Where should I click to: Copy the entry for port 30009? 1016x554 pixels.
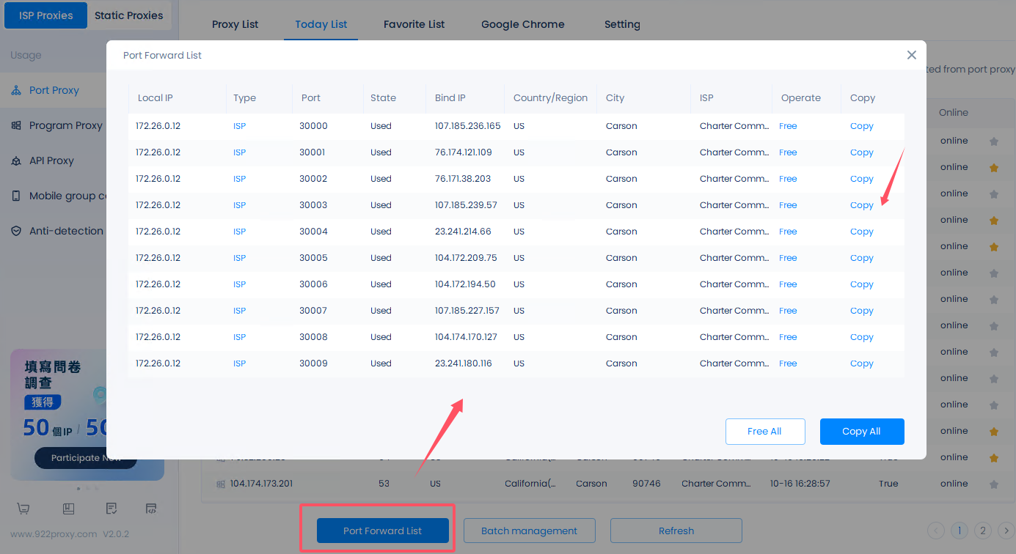862,363
